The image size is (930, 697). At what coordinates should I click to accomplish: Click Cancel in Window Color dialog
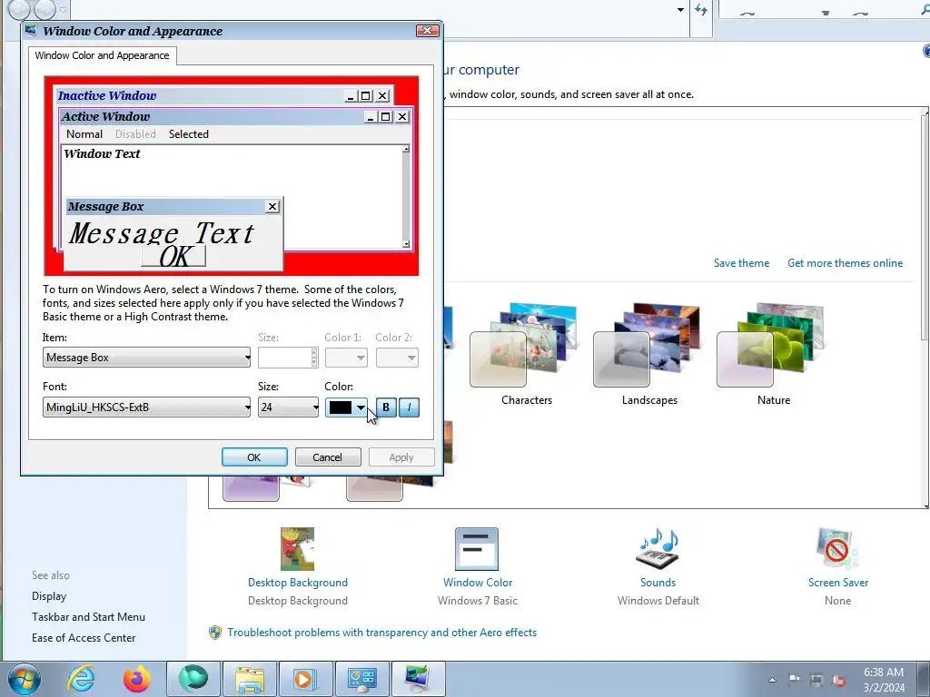(x=328, y=457)
